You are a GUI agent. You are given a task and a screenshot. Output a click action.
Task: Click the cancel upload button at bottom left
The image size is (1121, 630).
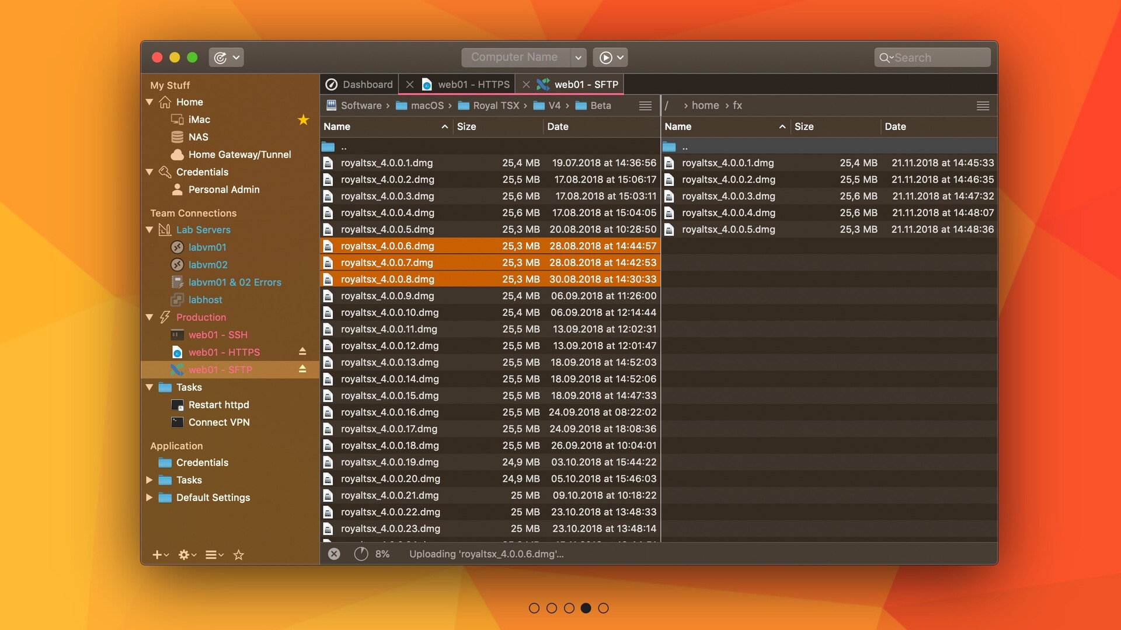coord(333,554)
